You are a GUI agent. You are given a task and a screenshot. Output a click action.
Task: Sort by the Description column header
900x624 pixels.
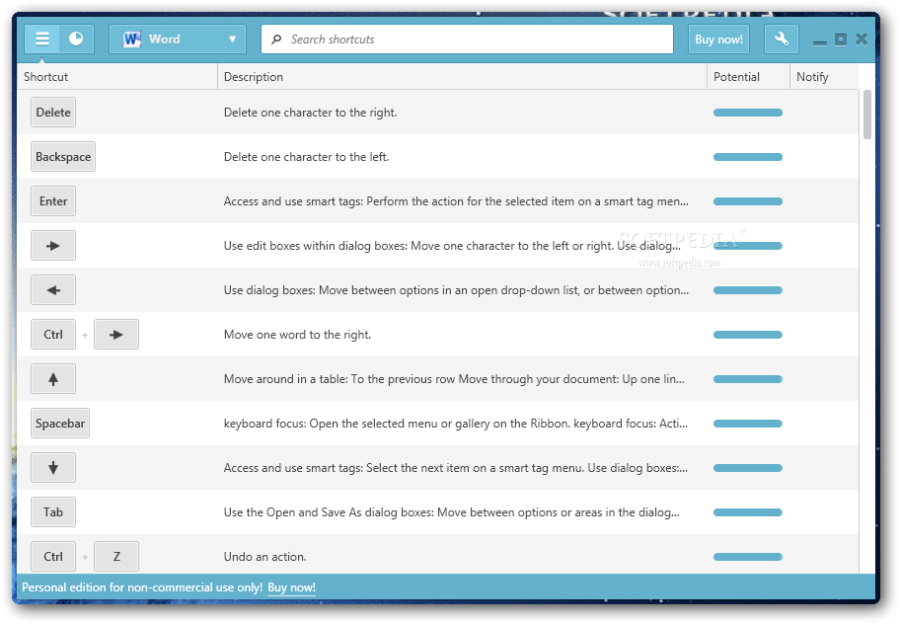tap(462, 77)
